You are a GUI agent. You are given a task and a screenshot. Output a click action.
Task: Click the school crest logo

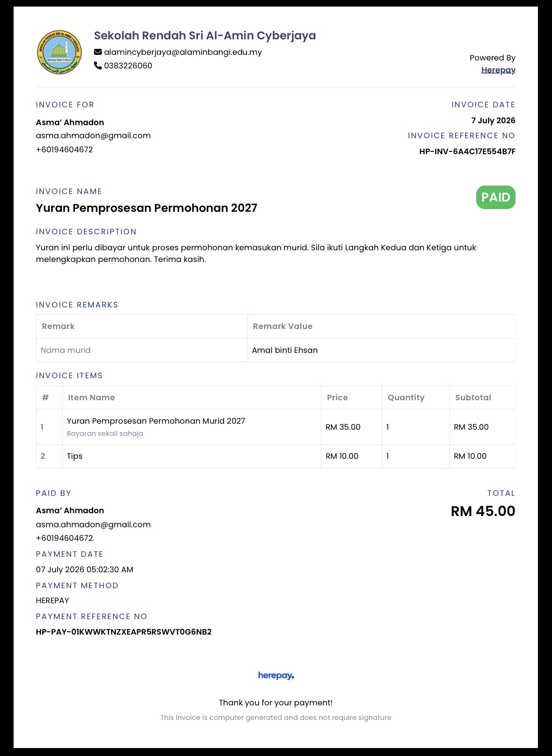pyautogui.click(x=60, y=52)
